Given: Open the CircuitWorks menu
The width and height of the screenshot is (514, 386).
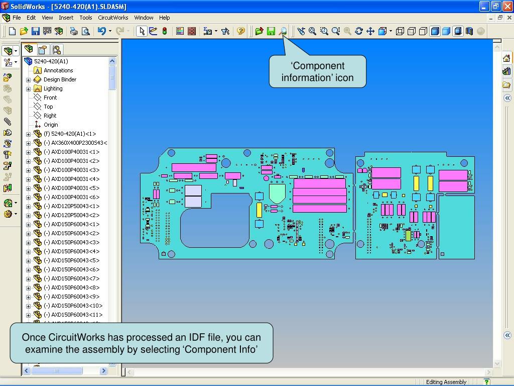Looking at the screenshot, I should (113, 18).
